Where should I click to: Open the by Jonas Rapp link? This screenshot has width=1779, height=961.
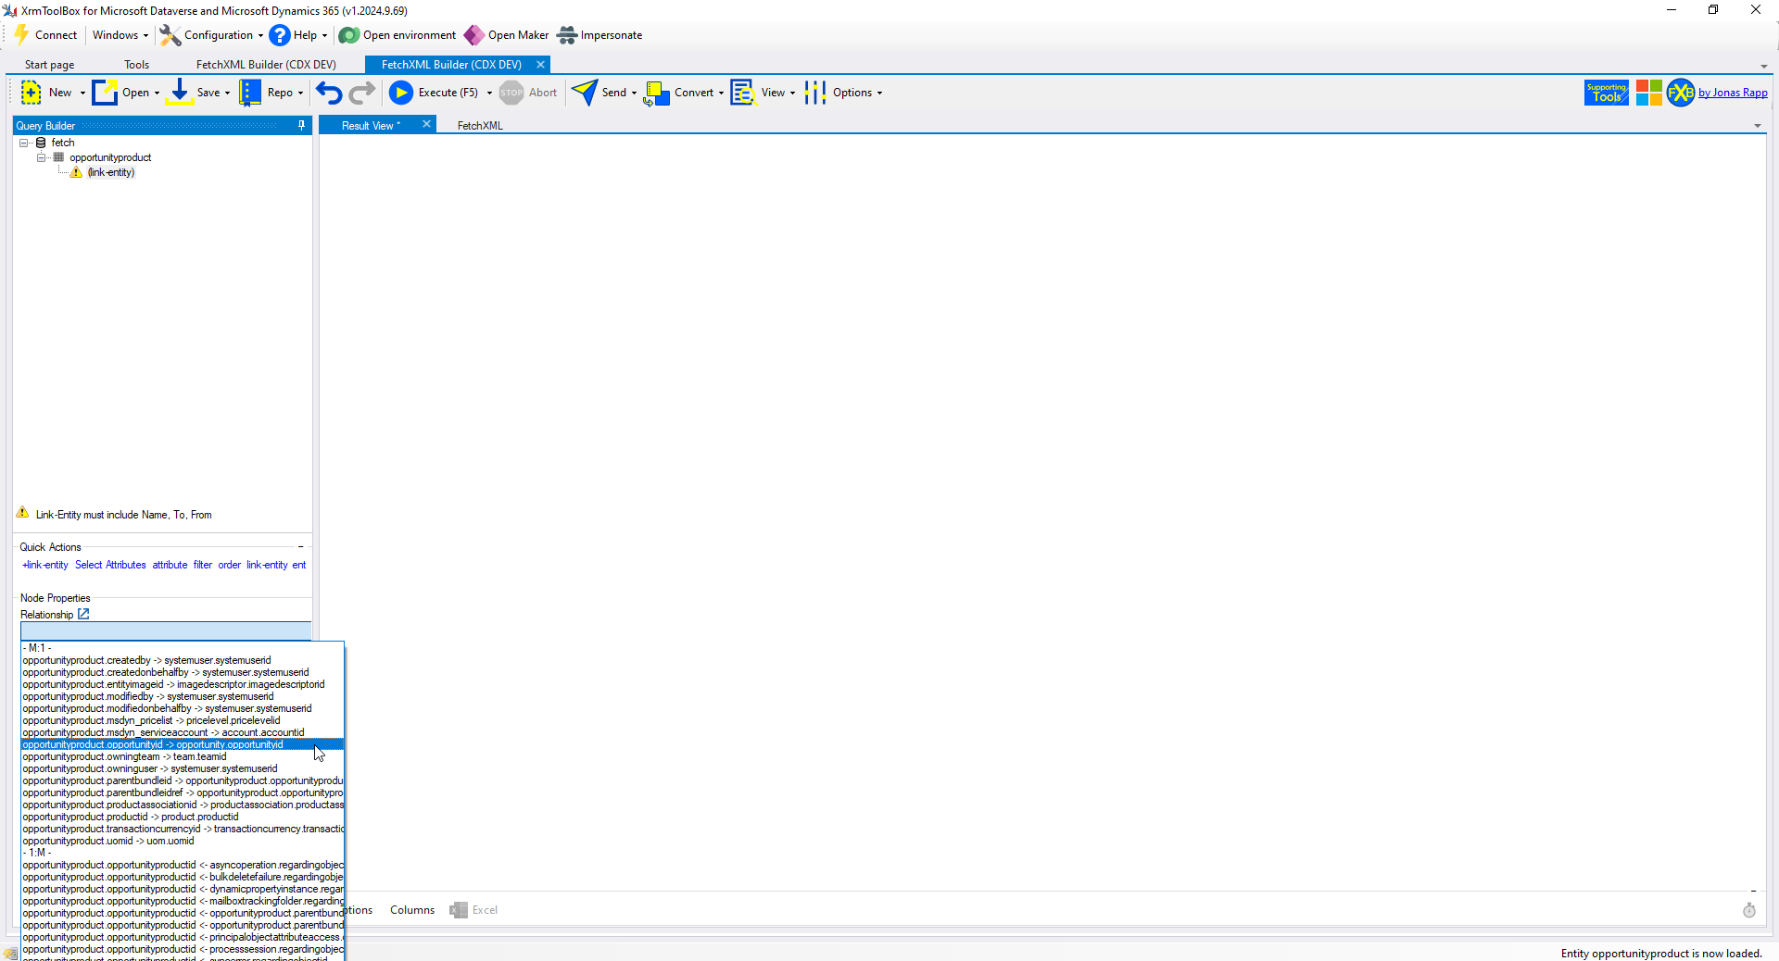(x=1732, y=93)
